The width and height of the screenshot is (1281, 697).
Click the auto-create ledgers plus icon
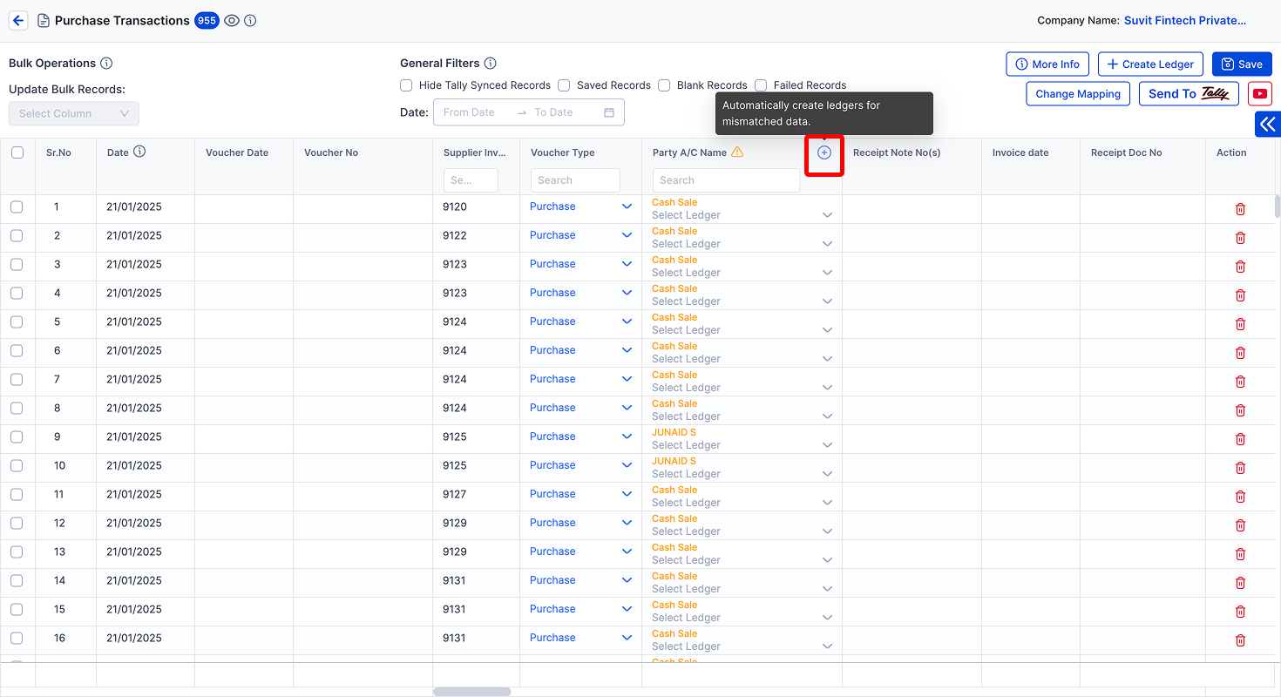click(824, 152)
